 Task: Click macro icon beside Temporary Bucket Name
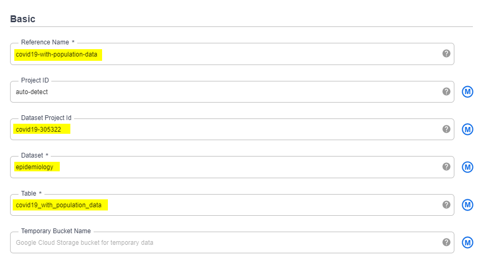click(x=468, y=242)
